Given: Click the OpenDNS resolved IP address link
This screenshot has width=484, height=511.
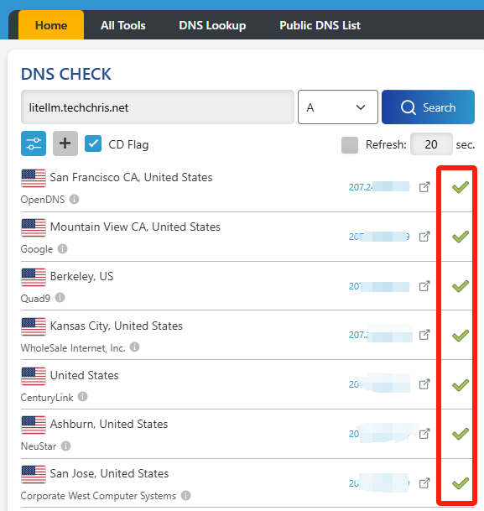Looking at the screenshot, I should [x=379, y=187].
